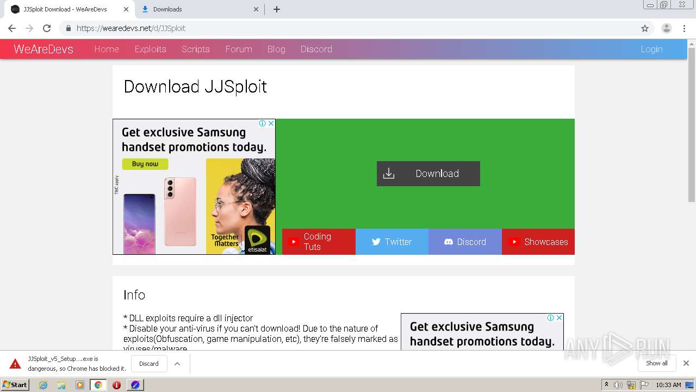Open Action Center flag icon

(644, 385)
